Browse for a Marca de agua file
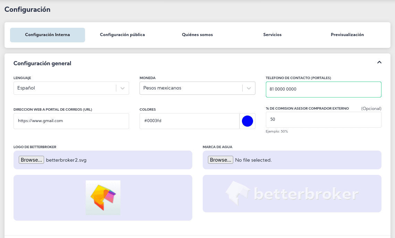The width and height of the screenshot is (395, 238). (220, 160)
